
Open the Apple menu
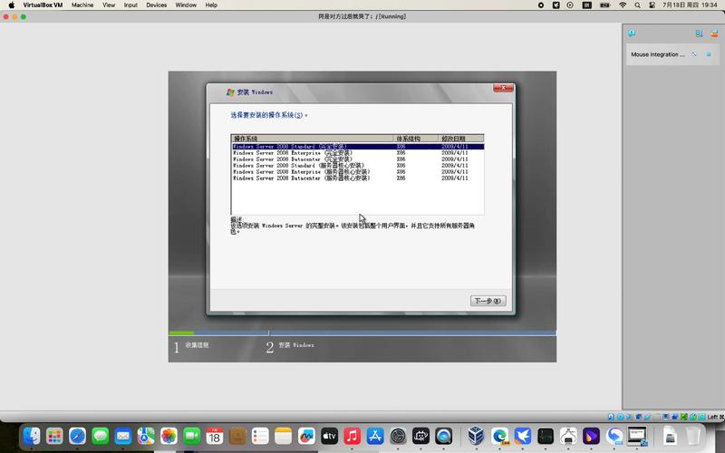[11, 5]
